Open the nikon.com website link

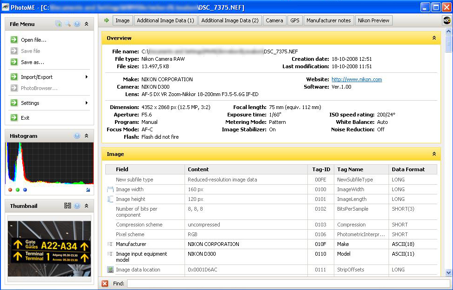[357, 79]
